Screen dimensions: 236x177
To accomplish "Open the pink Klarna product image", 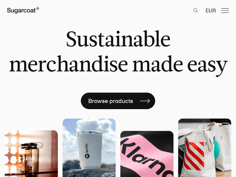I will (147, 154).
